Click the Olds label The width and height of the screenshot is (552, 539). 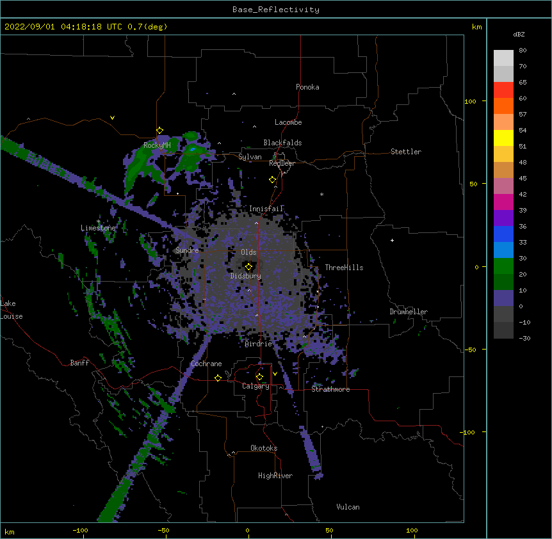pyautogui.click(x=248, y=252)
